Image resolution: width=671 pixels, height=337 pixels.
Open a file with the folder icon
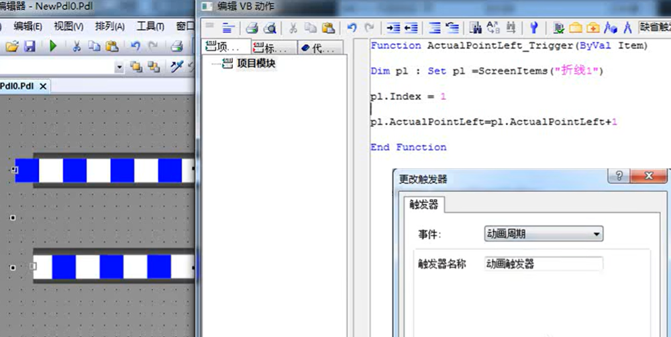pos(11,46)
